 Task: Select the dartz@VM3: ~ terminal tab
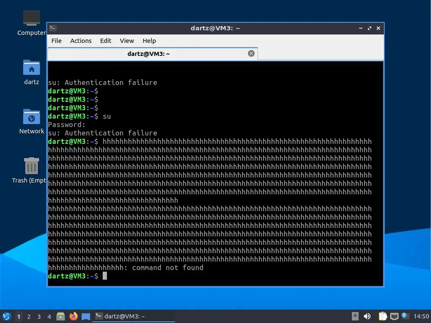point(152,54)
